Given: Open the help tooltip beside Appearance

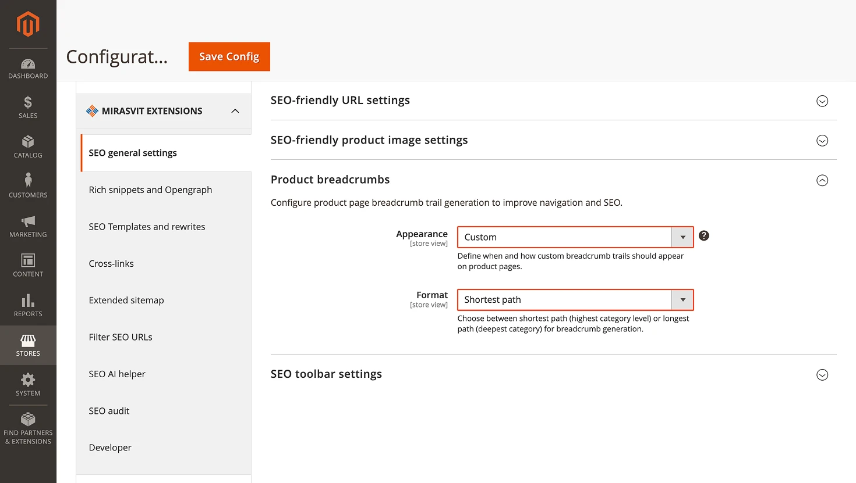Looking at the screenshot, I should click(703, 235).
